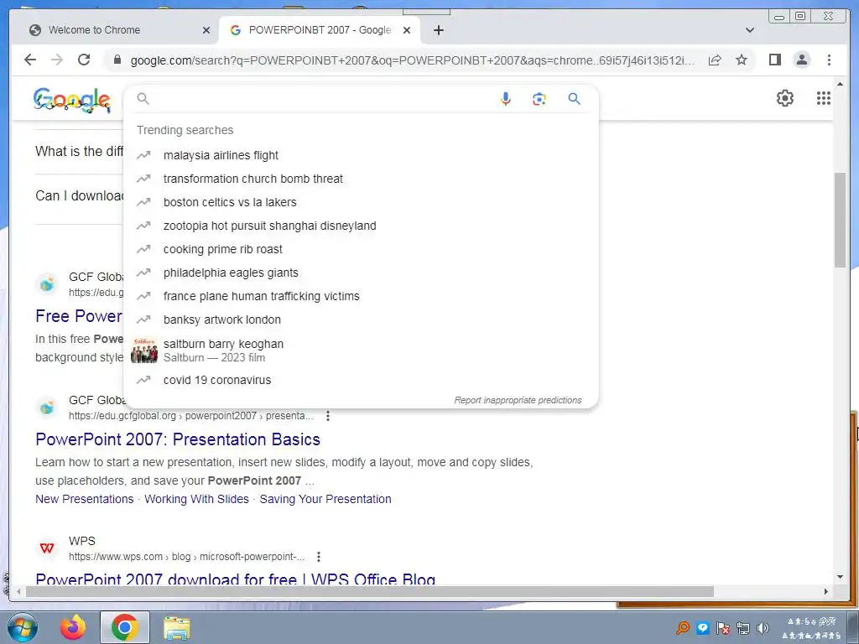Open a new tab with the plus button

(x=438, y=30)
